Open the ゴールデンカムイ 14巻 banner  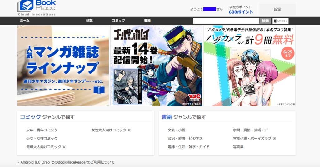[156, 66]
